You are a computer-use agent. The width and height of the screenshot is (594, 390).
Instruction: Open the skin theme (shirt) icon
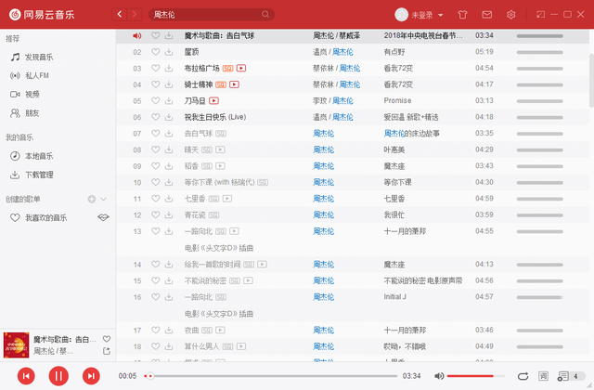462,15
